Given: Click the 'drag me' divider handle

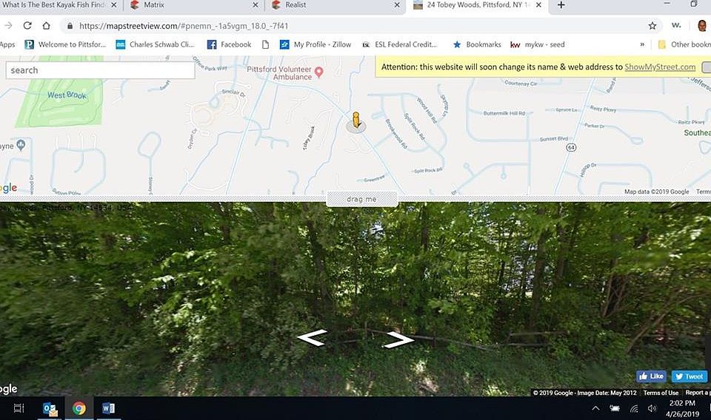Looking at the screenshot, I should [x=361, y=199].
